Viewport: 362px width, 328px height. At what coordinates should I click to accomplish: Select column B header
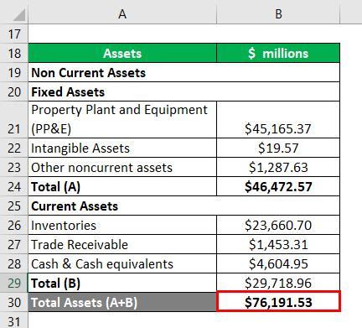pos(278,13)
